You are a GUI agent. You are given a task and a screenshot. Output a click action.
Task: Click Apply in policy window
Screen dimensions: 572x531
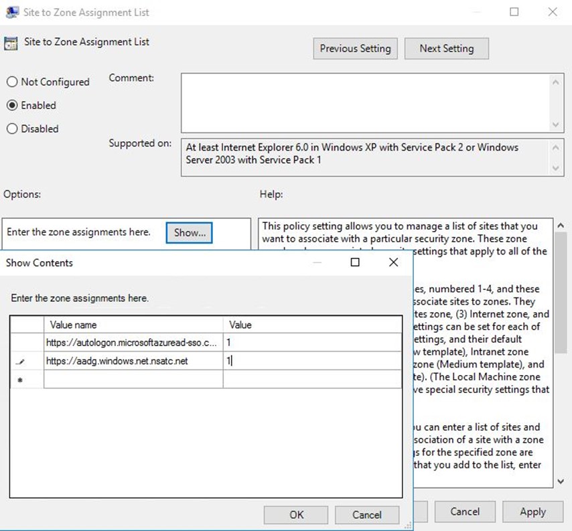pos(532,512)
